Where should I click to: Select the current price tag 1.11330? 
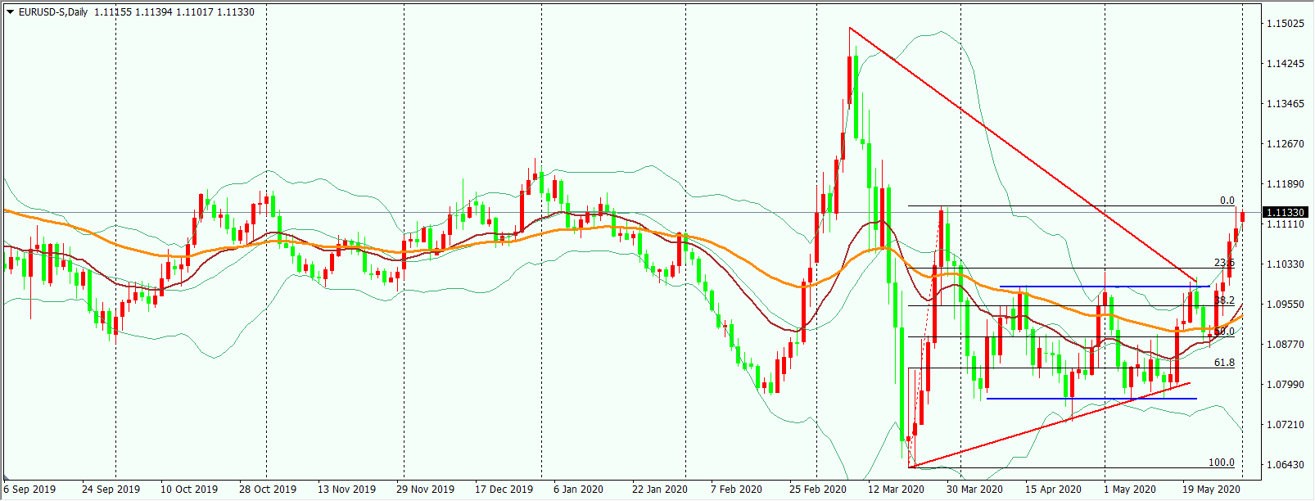pyautogui.click(x=1286, y=213)
